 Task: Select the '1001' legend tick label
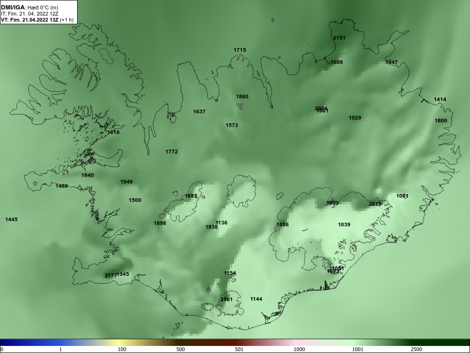(358, 349)
